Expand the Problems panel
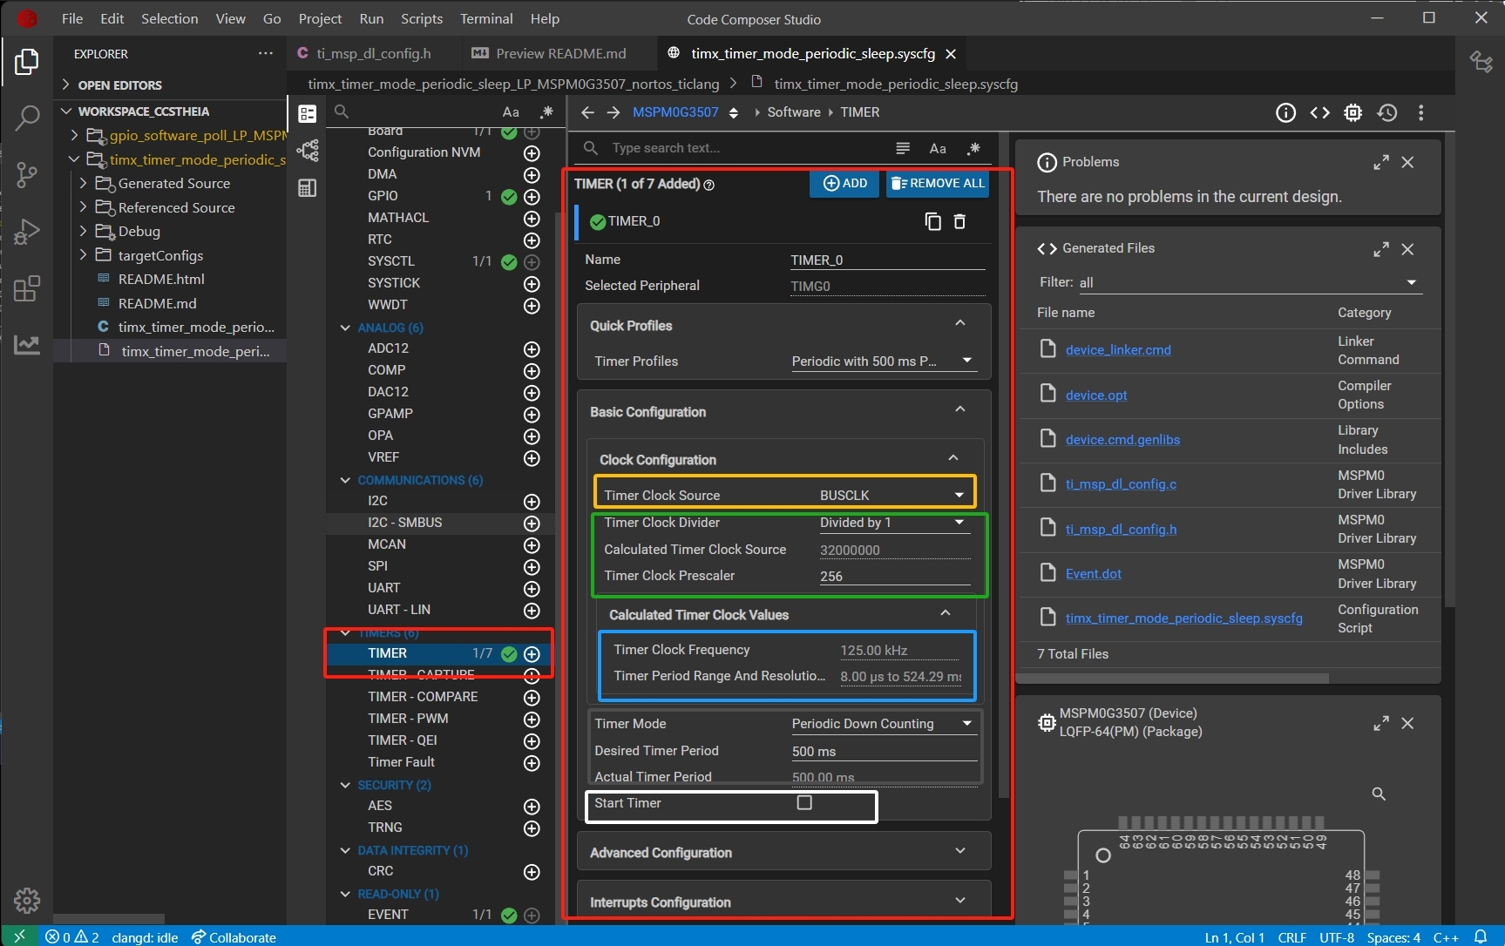The height and width of the screenshot is (946, 1505). click(1381, 163)
